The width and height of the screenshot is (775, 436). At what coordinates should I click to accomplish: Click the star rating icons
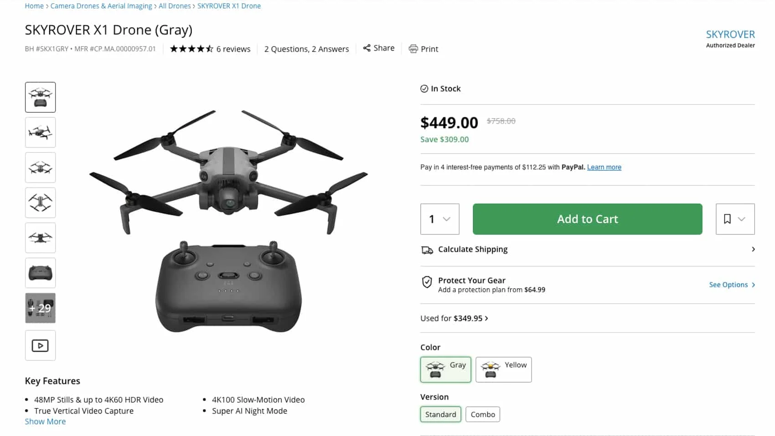point(191,49)
